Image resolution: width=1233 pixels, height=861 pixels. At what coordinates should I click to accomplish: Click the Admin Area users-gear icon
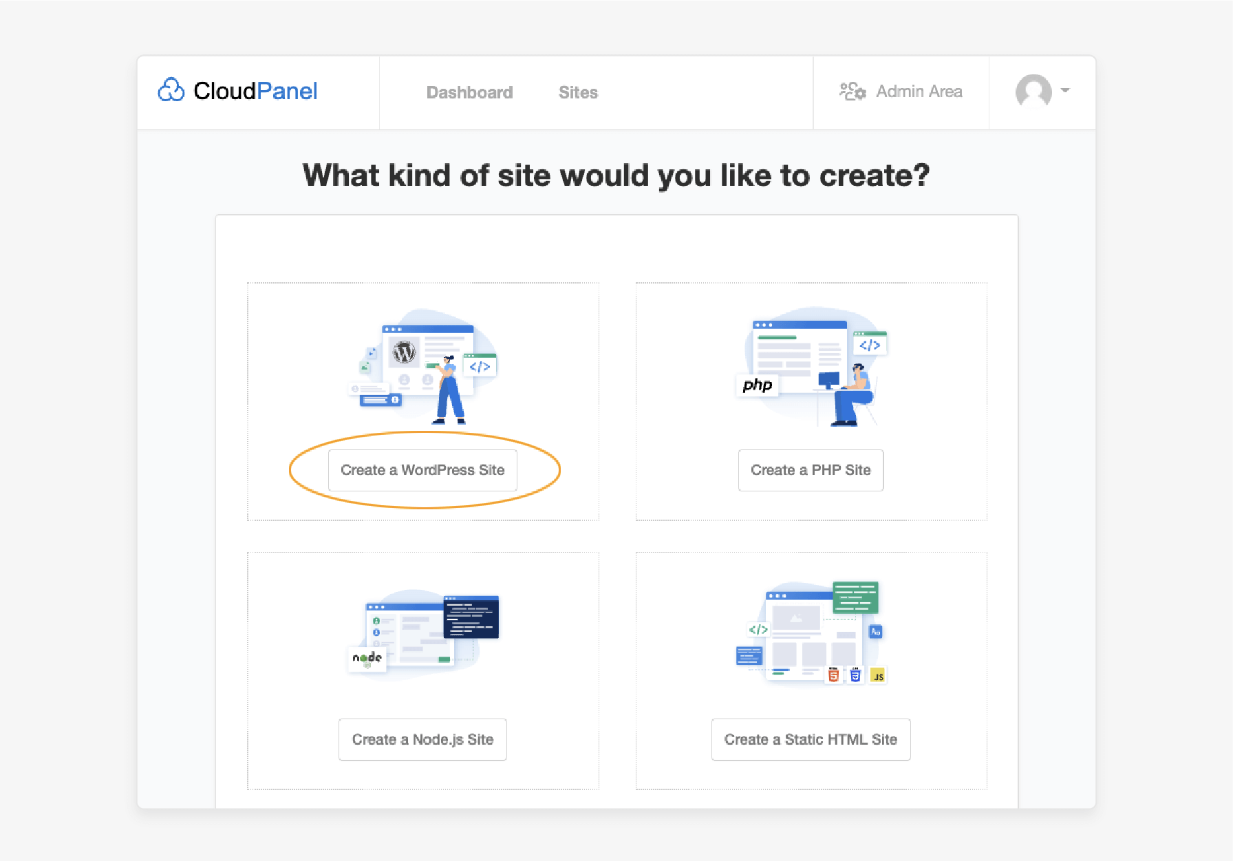[x=853, y=91]
